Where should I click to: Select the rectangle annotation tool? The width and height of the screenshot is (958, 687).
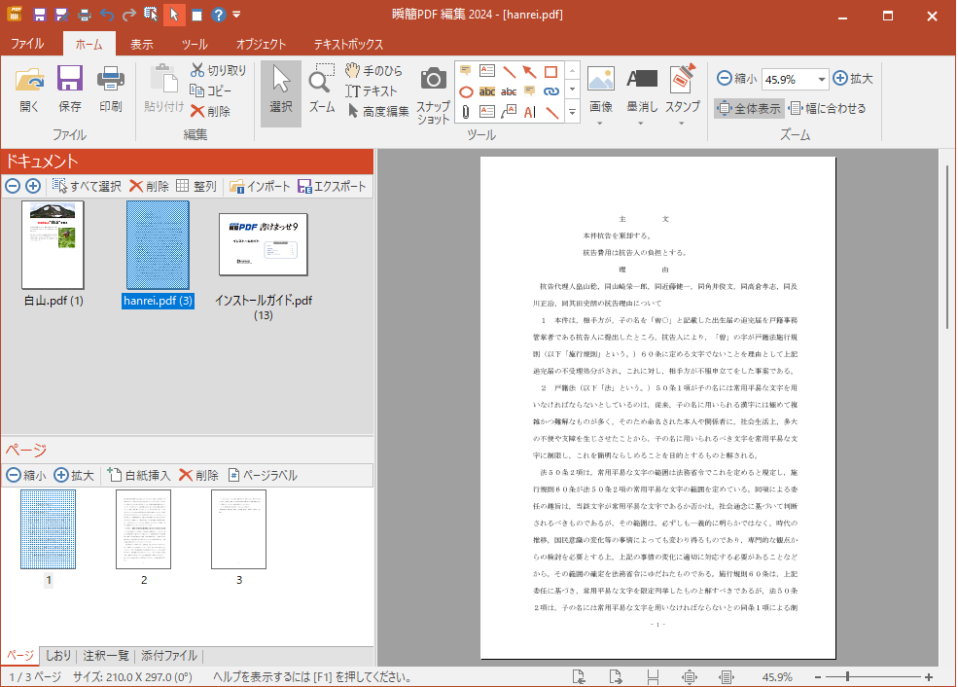tap(550, 72)
